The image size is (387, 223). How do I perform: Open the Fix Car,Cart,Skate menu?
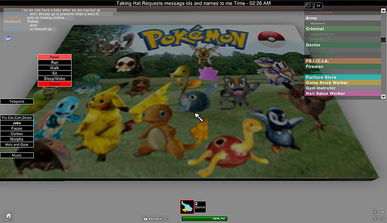17,118
